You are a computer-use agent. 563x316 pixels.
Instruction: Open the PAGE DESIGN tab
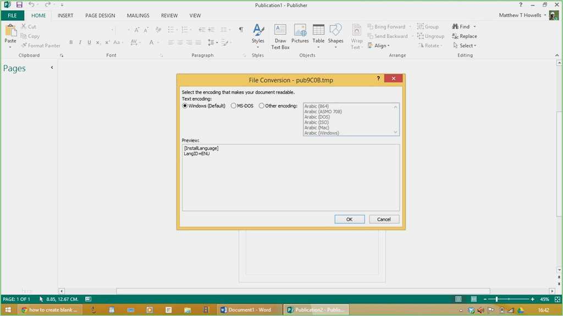[100, 15]
